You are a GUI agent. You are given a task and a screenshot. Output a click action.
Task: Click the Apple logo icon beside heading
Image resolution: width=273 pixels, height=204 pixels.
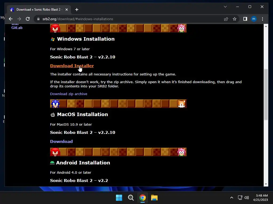[x=53, y=115]
